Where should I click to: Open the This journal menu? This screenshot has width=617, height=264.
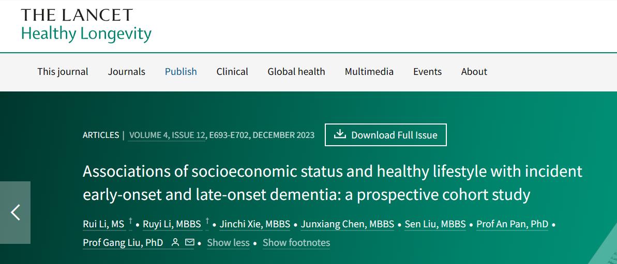63,71
